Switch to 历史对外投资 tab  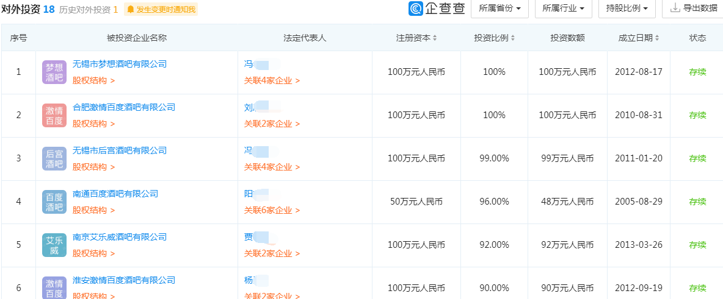coord(89,9)
